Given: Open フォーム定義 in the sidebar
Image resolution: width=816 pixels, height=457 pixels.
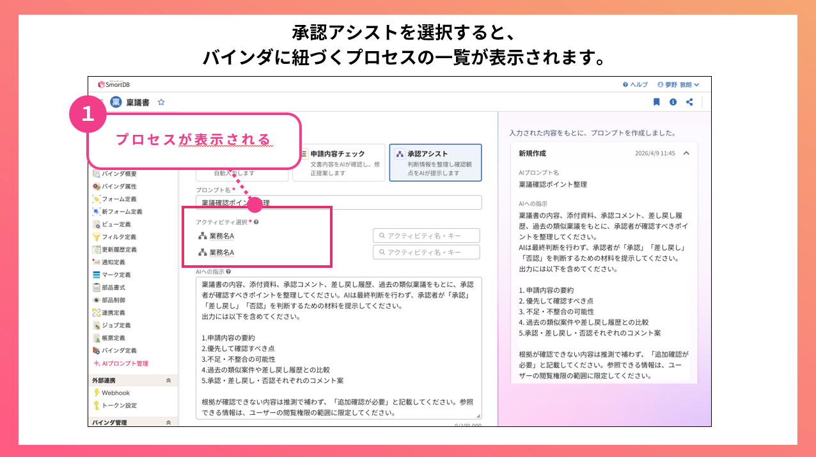Looking at the screenshot, I should coord(114,199).
